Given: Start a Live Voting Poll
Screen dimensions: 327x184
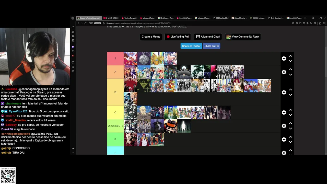Looking at the screenshot, I should 178,37.
